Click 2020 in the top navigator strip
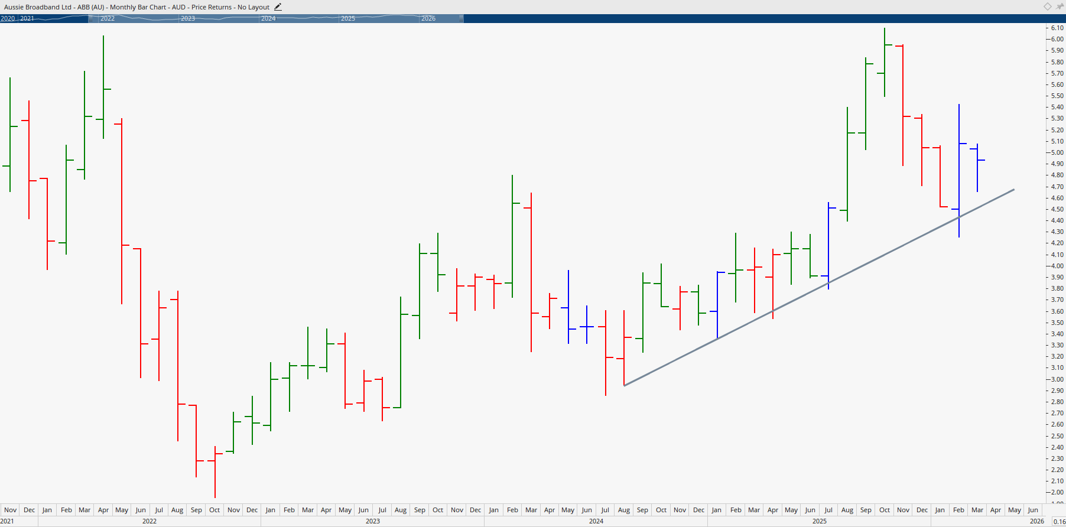 [x=8, y=18]
